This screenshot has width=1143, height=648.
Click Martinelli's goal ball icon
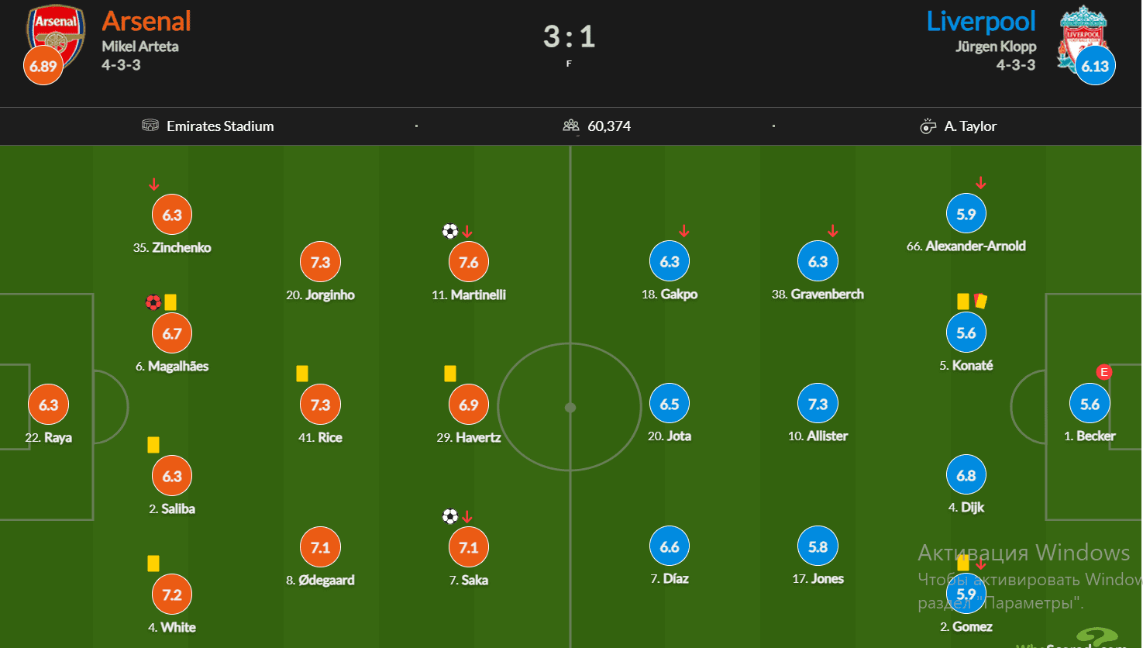click(450, 231)
